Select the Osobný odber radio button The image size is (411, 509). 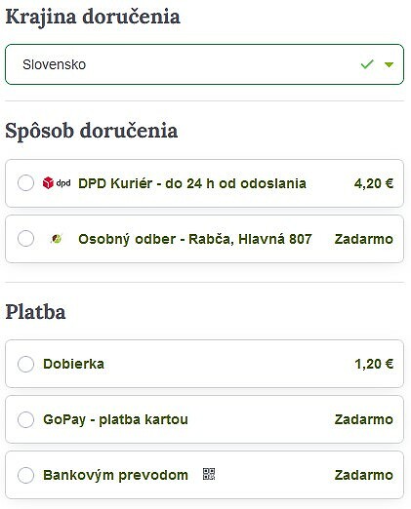click(25, 239)
